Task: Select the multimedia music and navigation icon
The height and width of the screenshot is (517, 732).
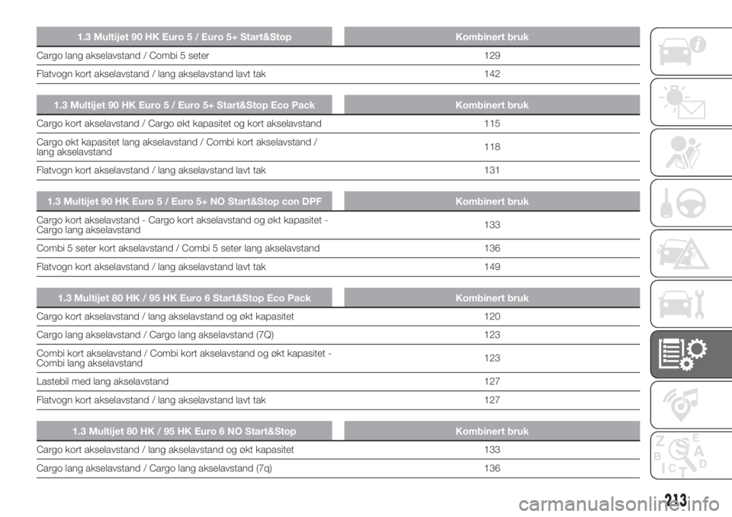Action: point(680,404)
